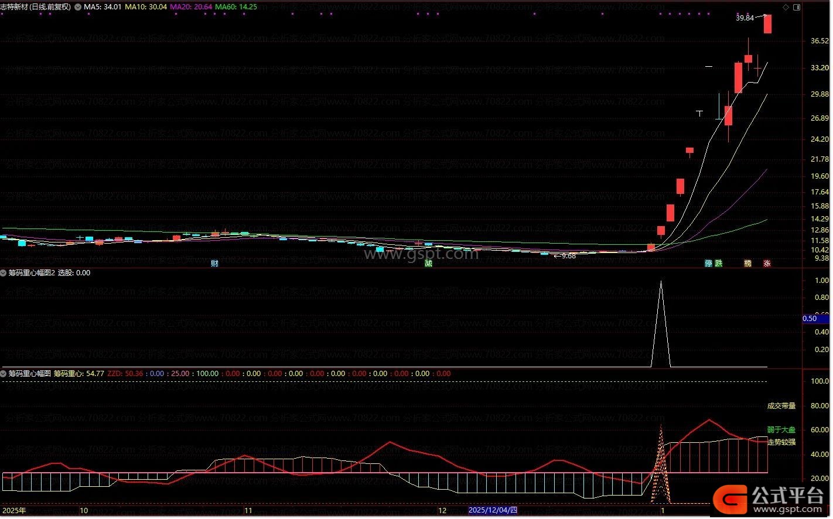This screenshot has height=519, width=833.
Task: Open the 筹码重心幅图 bottom panel dropdown arrow
Action: 4,374
